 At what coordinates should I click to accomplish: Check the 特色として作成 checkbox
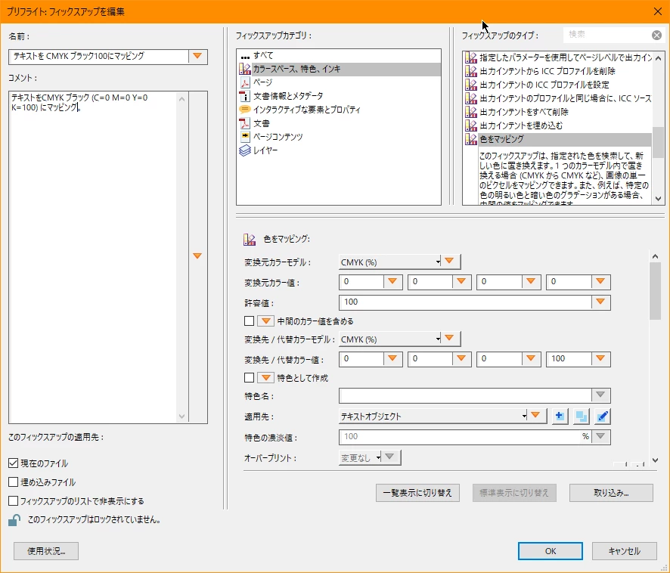pos(249,378)
